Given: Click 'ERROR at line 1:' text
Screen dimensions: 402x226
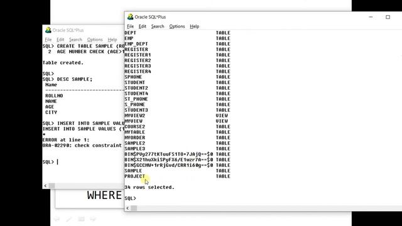Looking at the screenshot, I should tap(66, 140).
